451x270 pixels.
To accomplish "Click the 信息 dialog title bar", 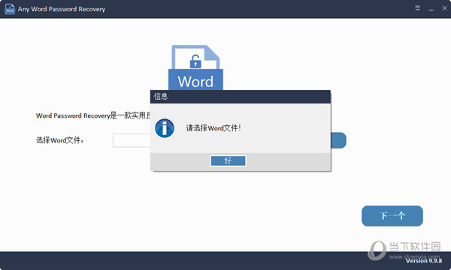I will point(241,97).
